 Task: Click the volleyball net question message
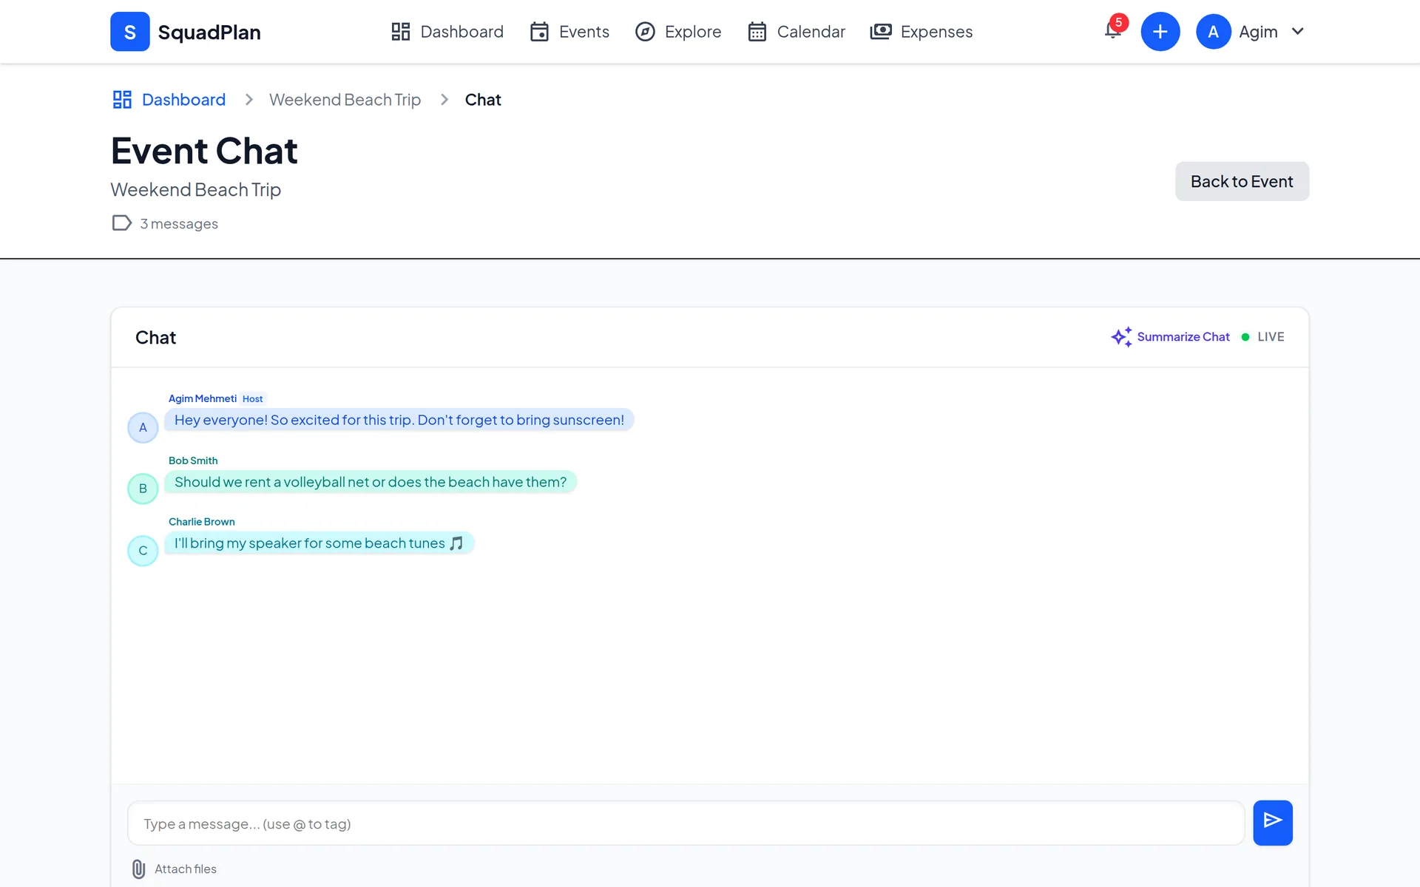[371, 482]
